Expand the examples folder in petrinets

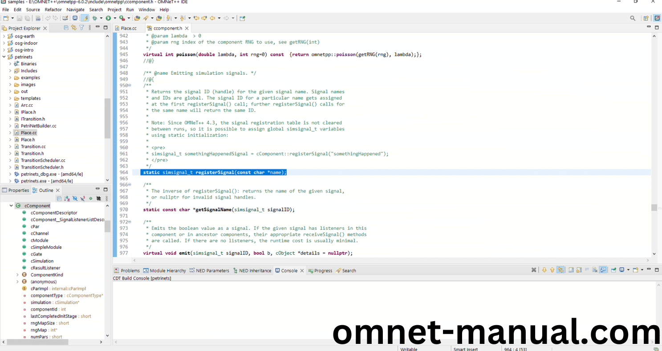(x=10, y=78)
